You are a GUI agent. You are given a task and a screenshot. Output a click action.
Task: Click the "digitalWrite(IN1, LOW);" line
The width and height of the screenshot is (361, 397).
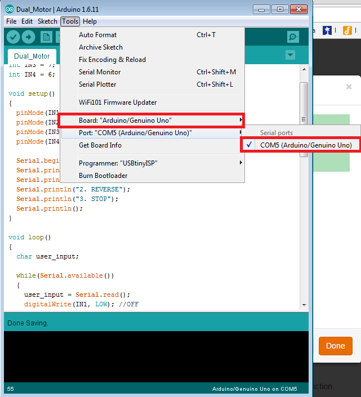coord(81,304)
